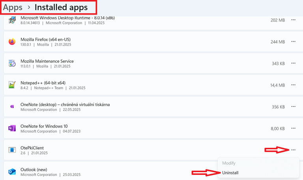
Task: Click the OneNote for Windows 10 icon
Action: 12,128
